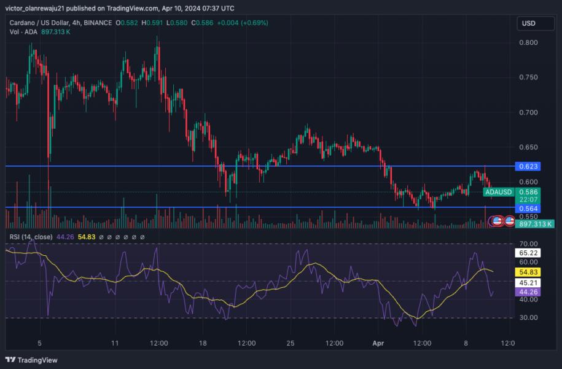Click the 40.00 RSI axis label
The image size is (562, 369).
tap(528, 300)
